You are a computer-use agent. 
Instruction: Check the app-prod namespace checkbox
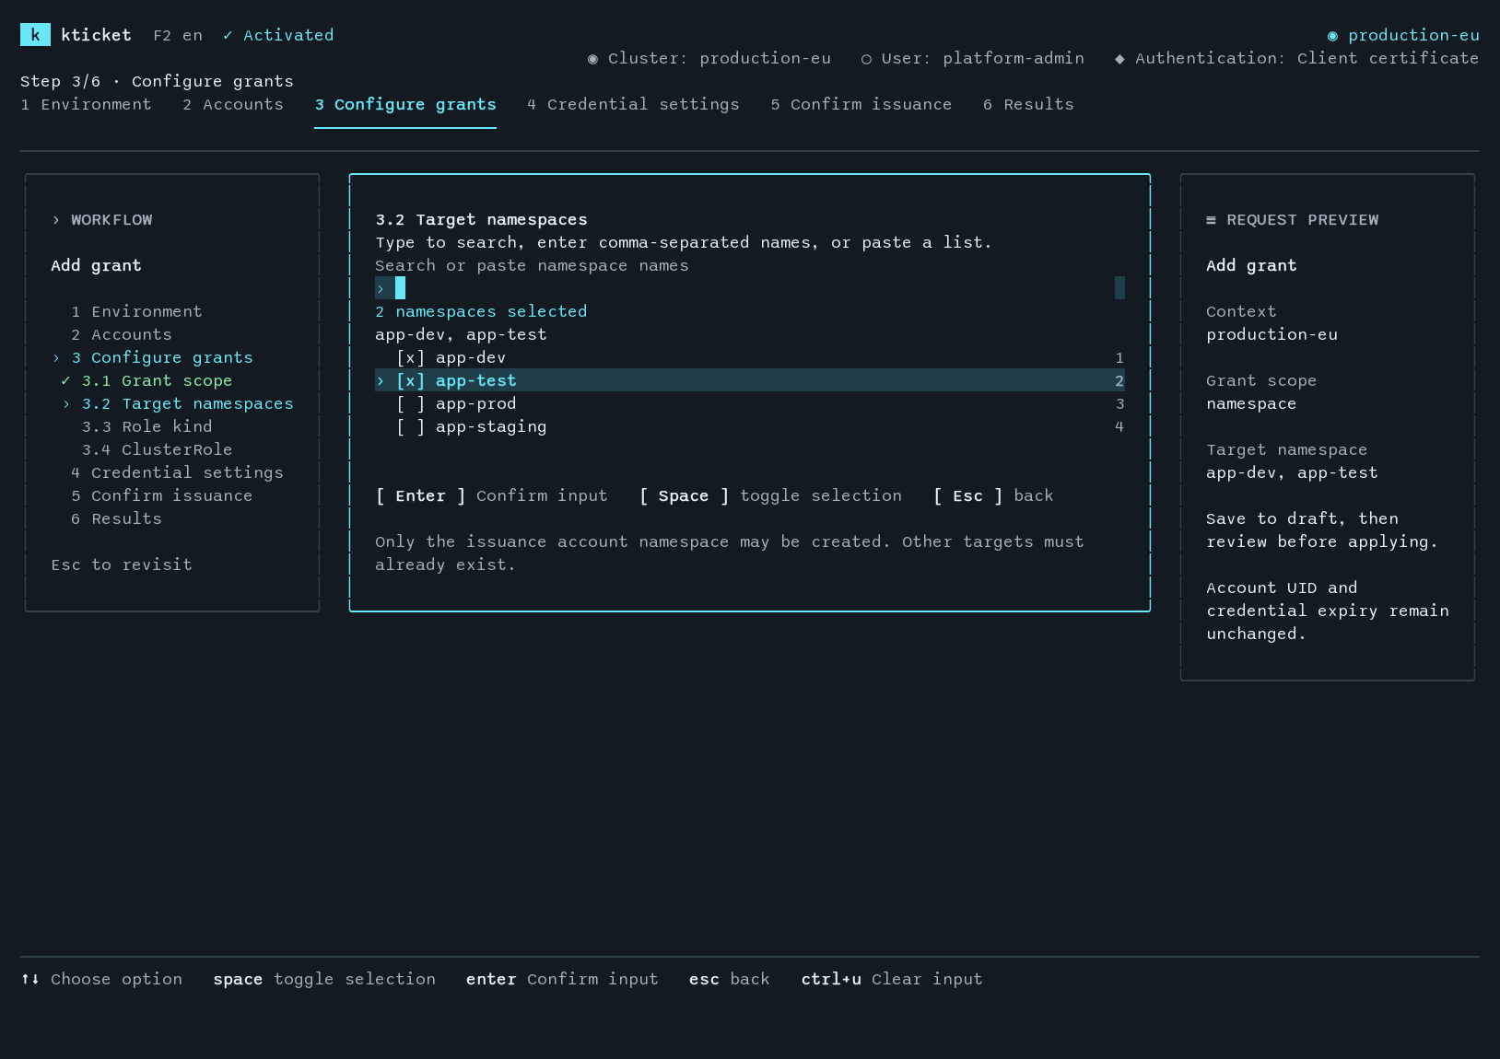(410, 403)
